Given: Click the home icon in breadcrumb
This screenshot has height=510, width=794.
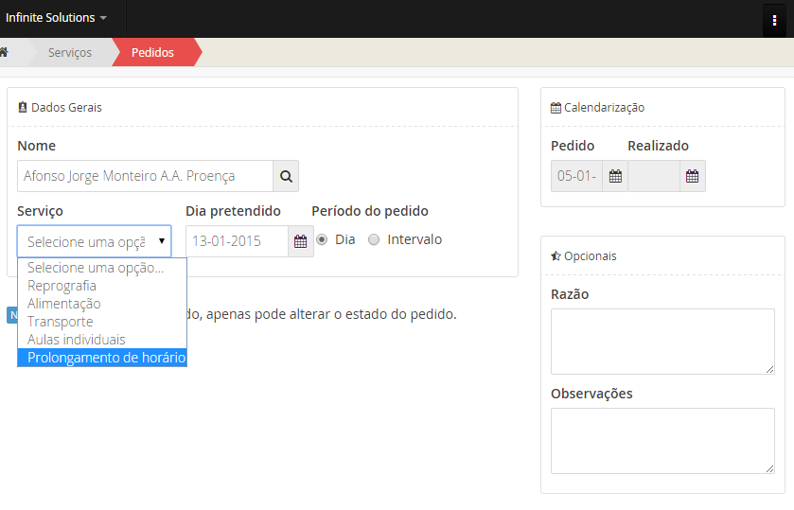Looking at the screenshot, I should (x=5, y=52).
